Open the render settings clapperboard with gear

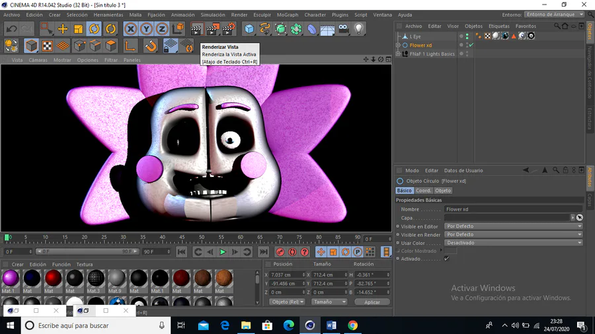(229, 28)
